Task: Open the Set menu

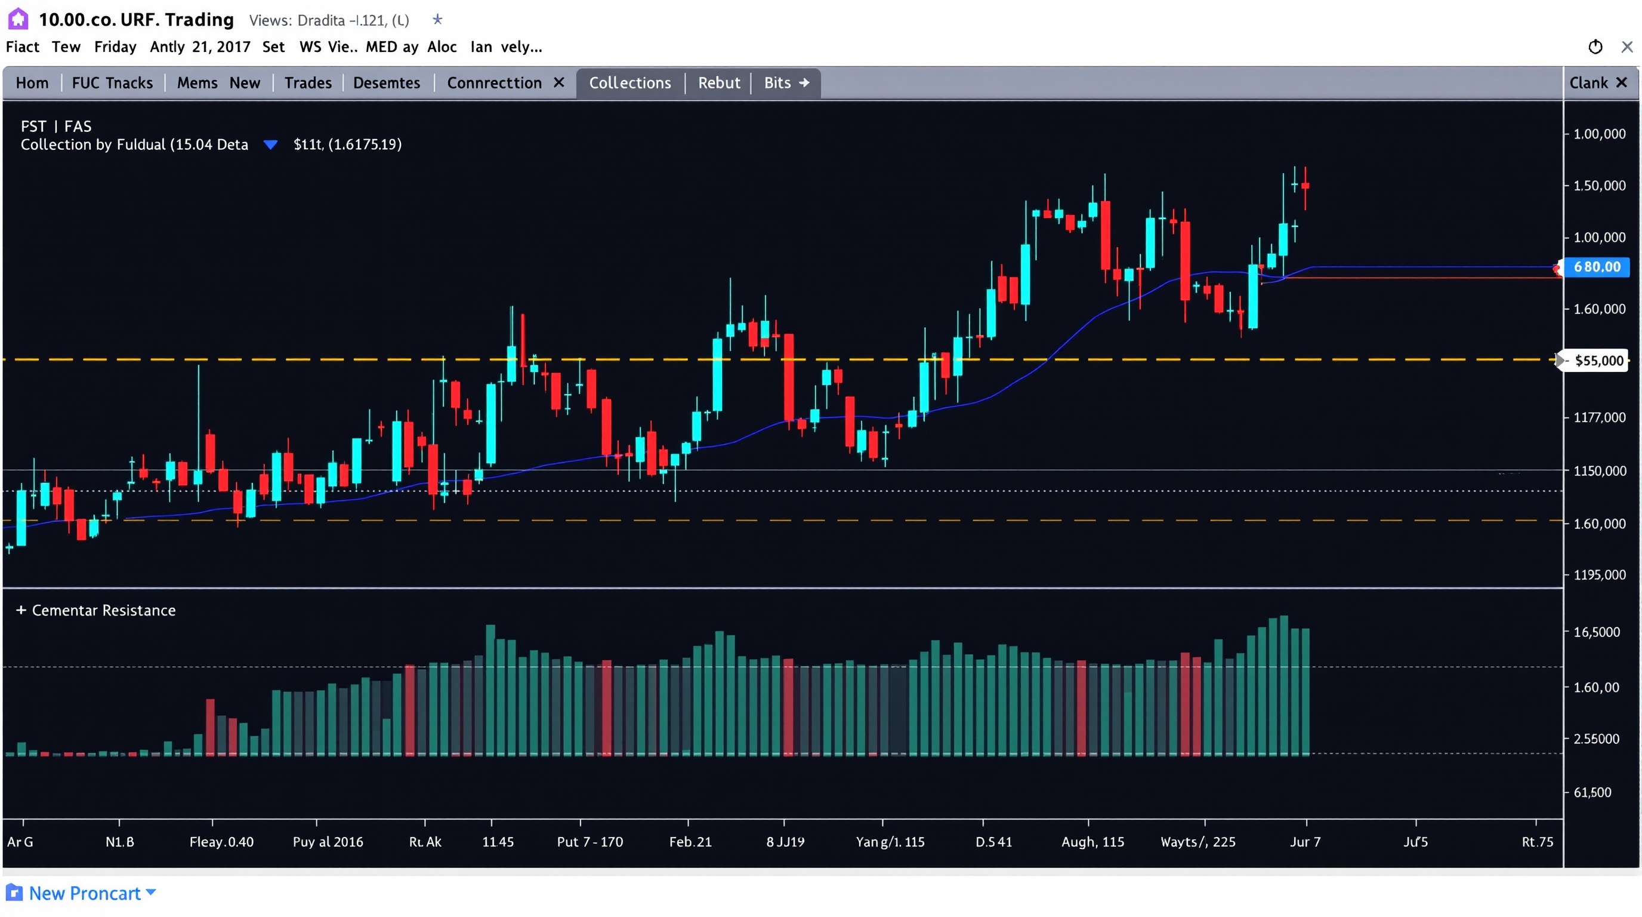Action: [x=273, y=47]
